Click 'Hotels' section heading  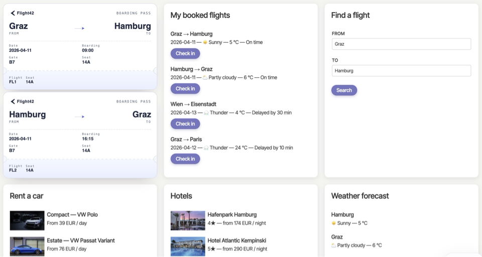(x=181, y=196)
